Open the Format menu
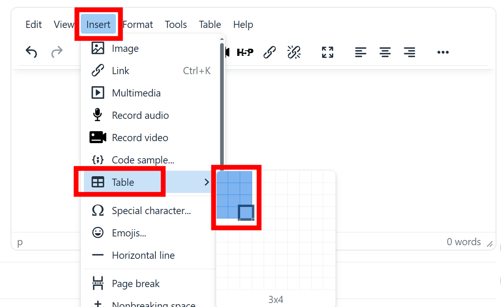 [x=138, y=25]
